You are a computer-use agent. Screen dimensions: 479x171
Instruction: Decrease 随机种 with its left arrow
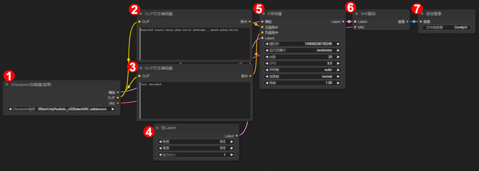[267, 44]
